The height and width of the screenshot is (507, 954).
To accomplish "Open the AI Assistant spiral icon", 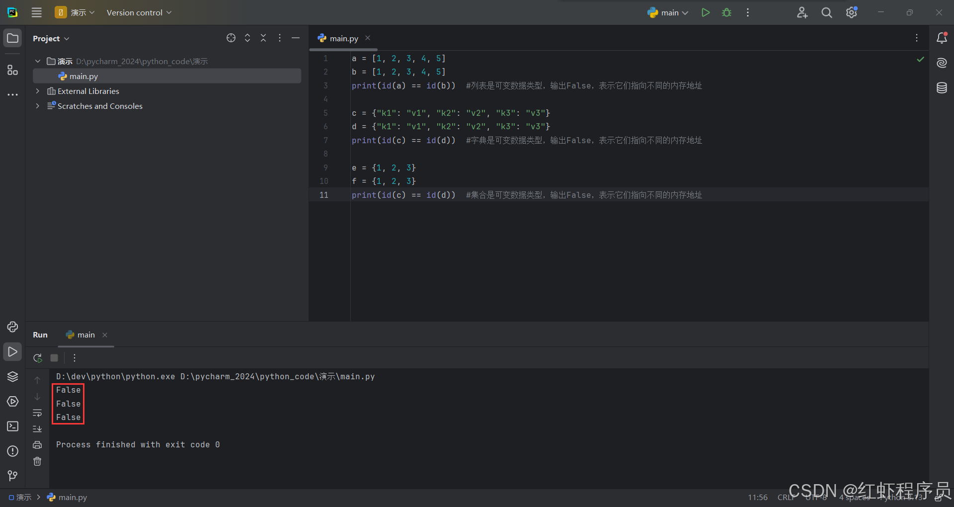I will pos(942,63).
